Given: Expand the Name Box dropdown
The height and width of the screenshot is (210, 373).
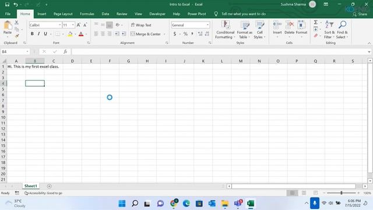Looking at the screenshot, I should (x=27, y=52).
